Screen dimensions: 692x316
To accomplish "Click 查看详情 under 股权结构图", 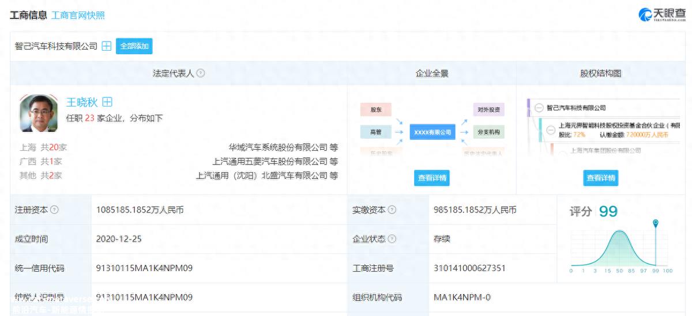I will (600, 178).
